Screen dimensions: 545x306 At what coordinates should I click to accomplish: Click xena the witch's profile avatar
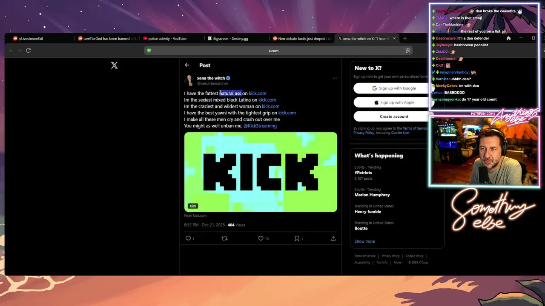click(x=189, y=80)
